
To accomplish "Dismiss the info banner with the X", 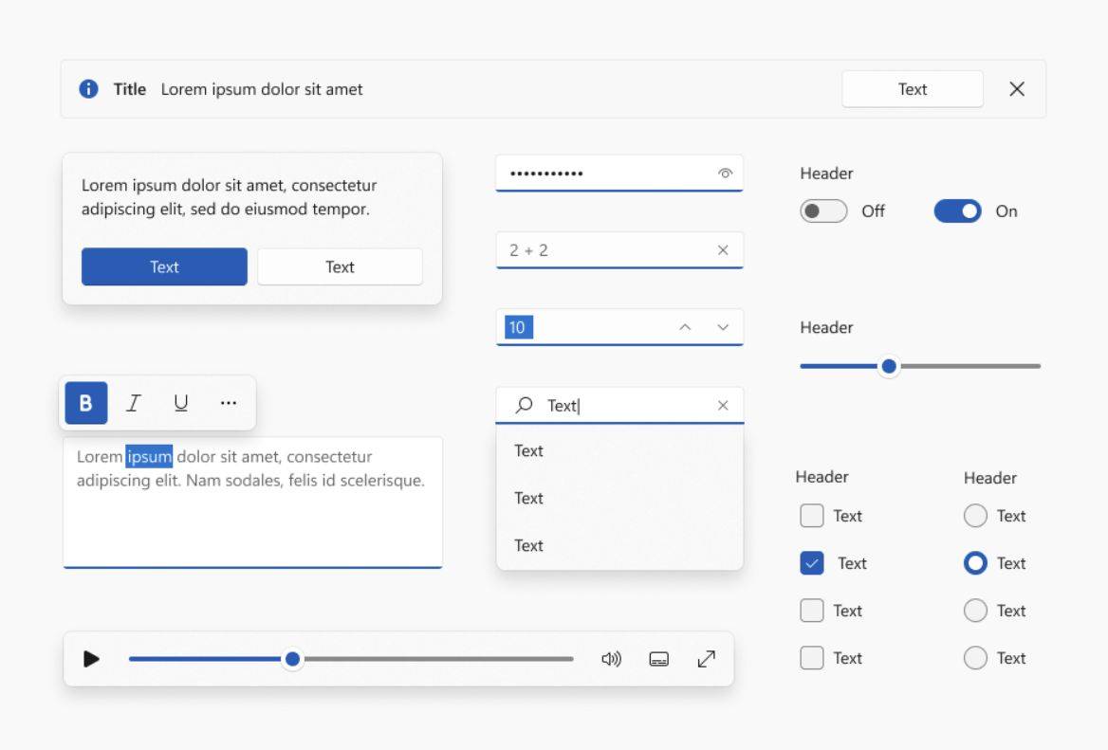I will [x=1017, y=89].
